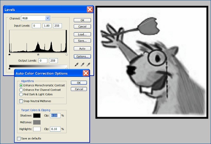Open the Midtones gray color swatch

(x=37, y=122)
